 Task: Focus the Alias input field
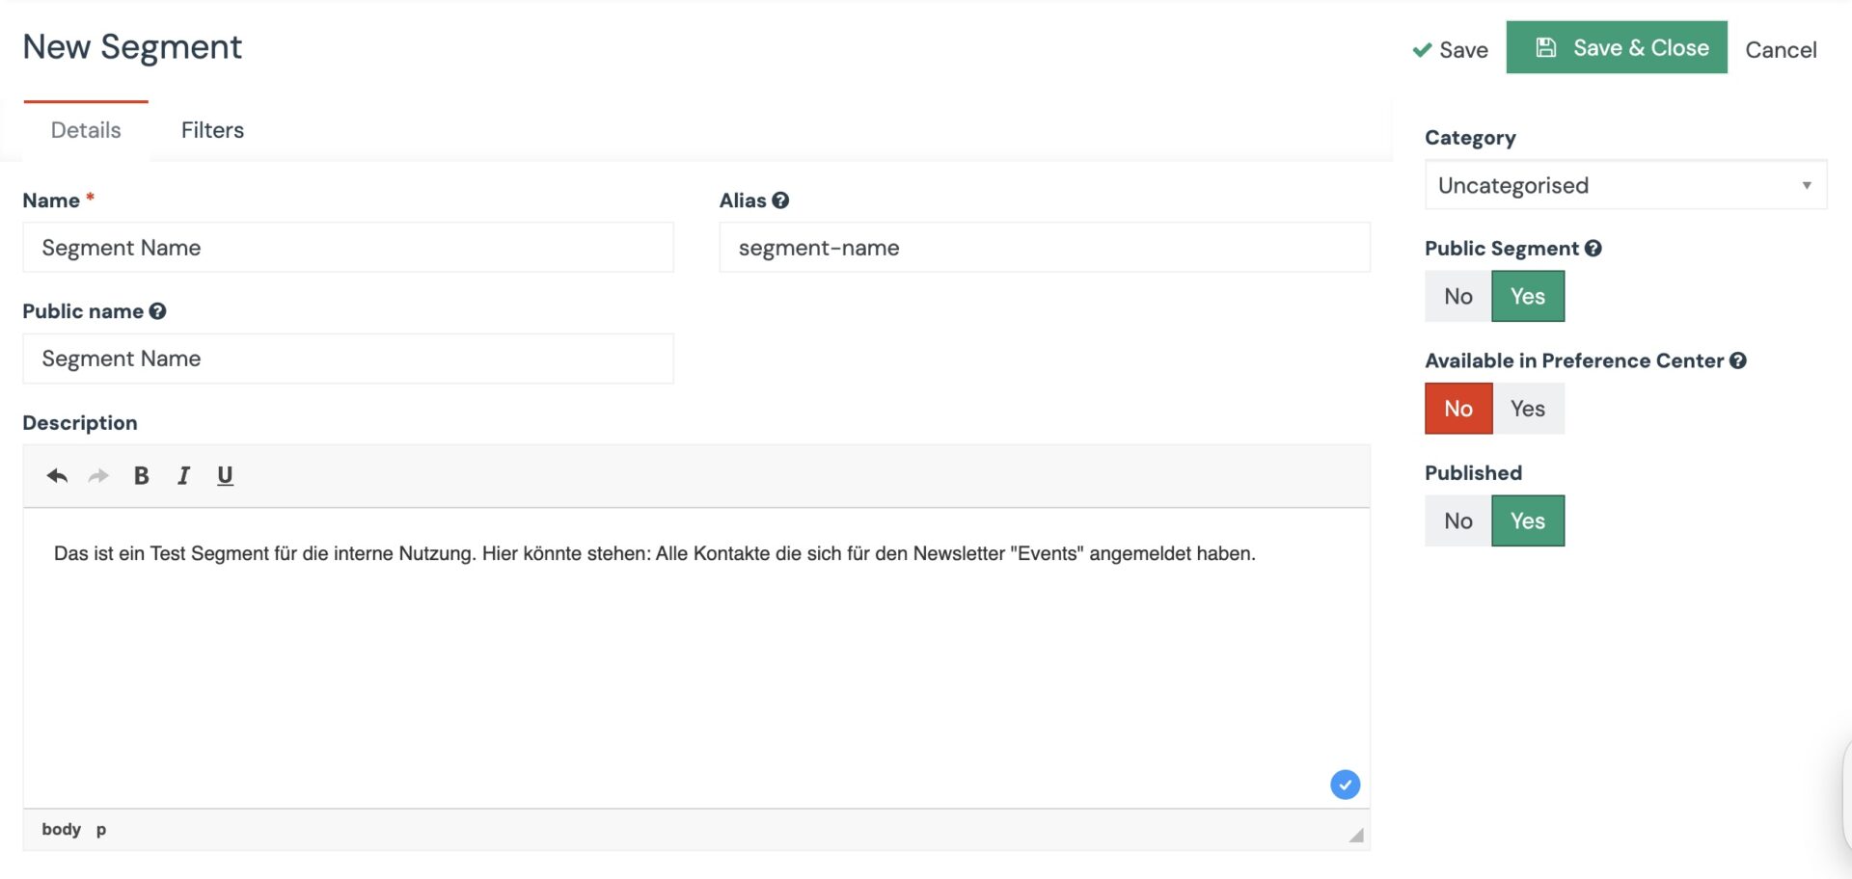point(1044,248)
